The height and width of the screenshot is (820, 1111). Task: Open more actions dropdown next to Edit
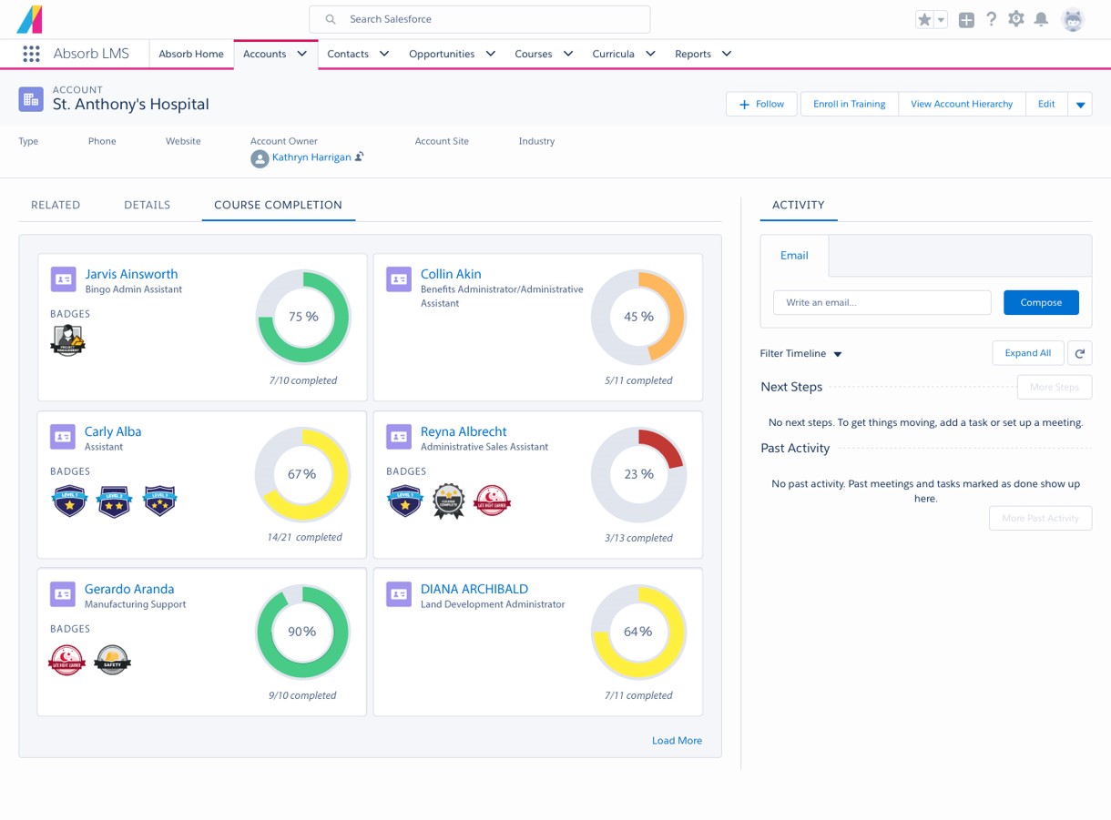1080,105
